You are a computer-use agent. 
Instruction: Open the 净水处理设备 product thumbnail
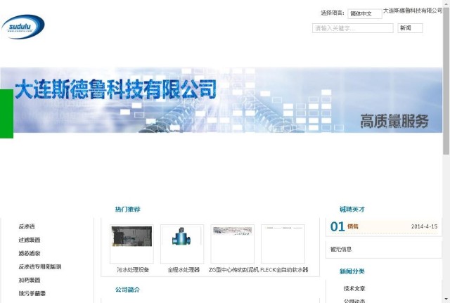tap(131, 244)
